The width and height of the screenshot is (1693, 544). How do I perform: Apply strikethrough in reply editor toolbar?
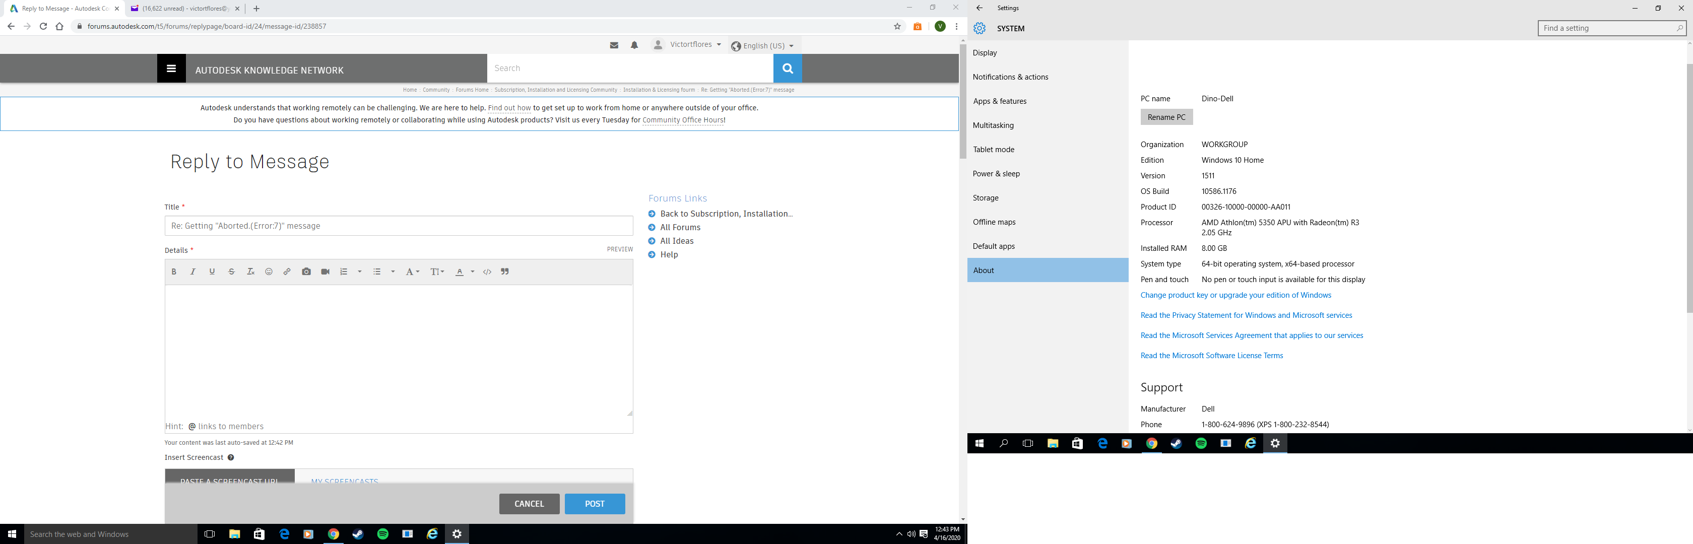(x=231, y=271)
